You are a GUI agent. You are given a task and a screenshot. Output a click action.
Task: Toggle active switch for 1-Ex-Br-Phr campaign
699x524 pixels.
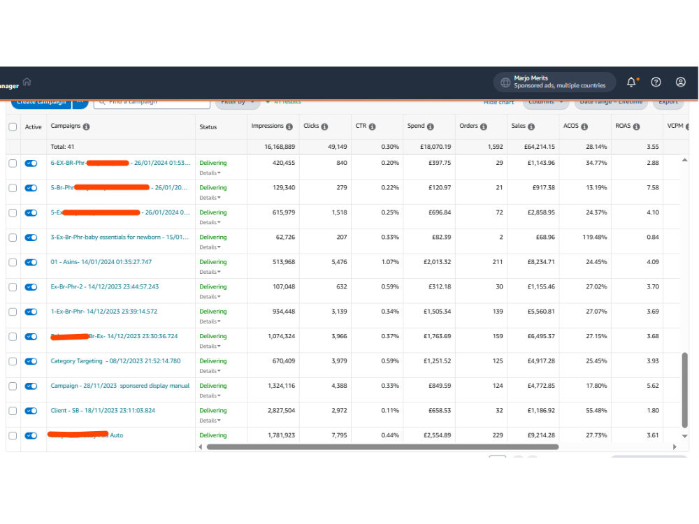[x=31, y=312]
